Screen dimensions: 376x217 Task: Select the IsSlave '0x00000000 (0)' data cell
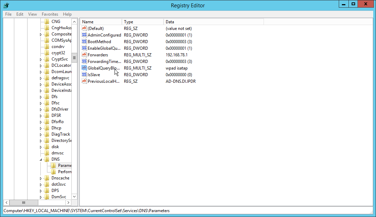179,75
